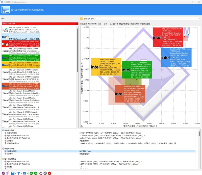Viewport: 202px width, 175px height.
Task: Click the blue filter funnel icon
Action: [19, 173]
